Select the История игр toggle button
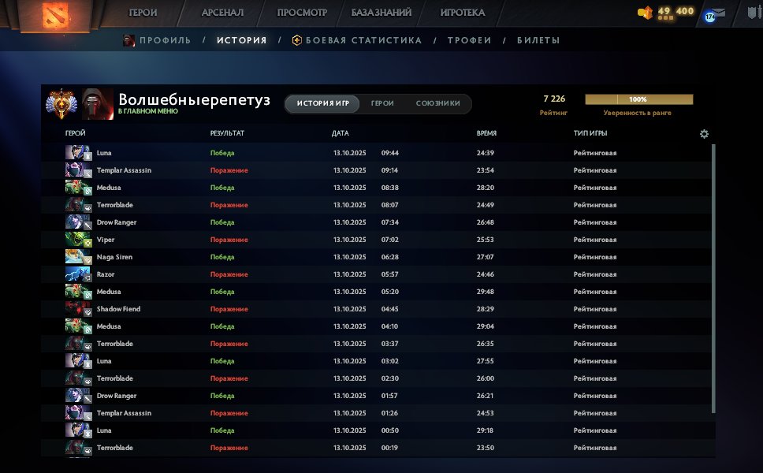 click(322, 104)
